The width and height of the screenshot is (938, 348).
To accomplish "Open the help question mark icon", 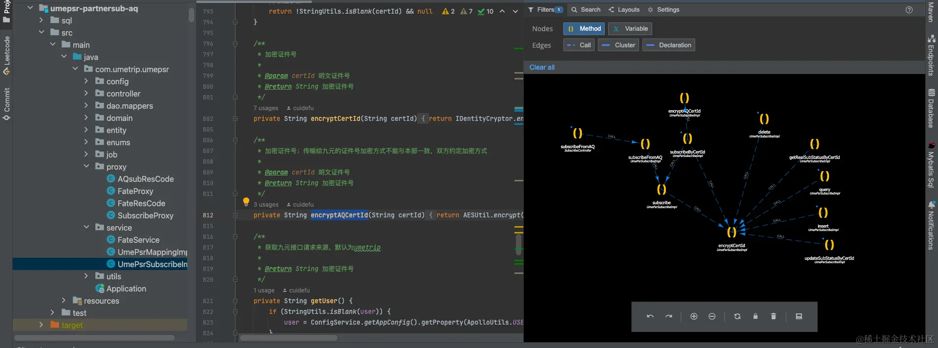I will 909,10.
